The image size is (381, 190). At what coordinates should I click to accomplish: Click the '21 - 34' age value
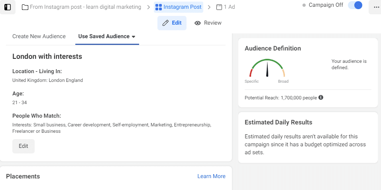(20, 103)
